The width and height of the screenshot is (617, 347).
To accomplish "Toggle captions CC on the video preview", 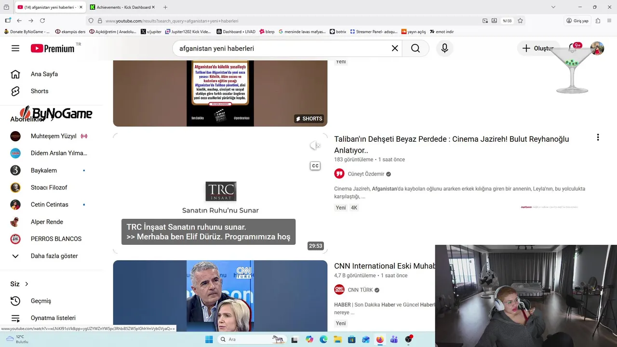I will (x=315, y=166).
